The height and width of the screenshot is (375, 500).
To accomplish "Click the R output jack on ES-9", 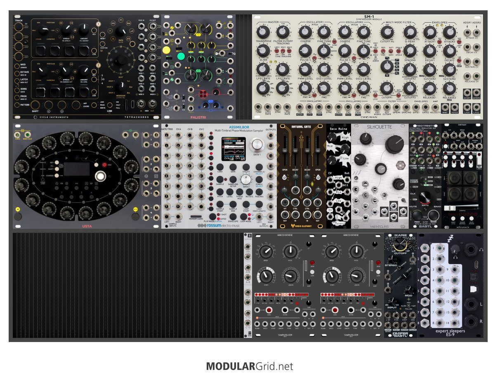I will (x=471, y=321).
